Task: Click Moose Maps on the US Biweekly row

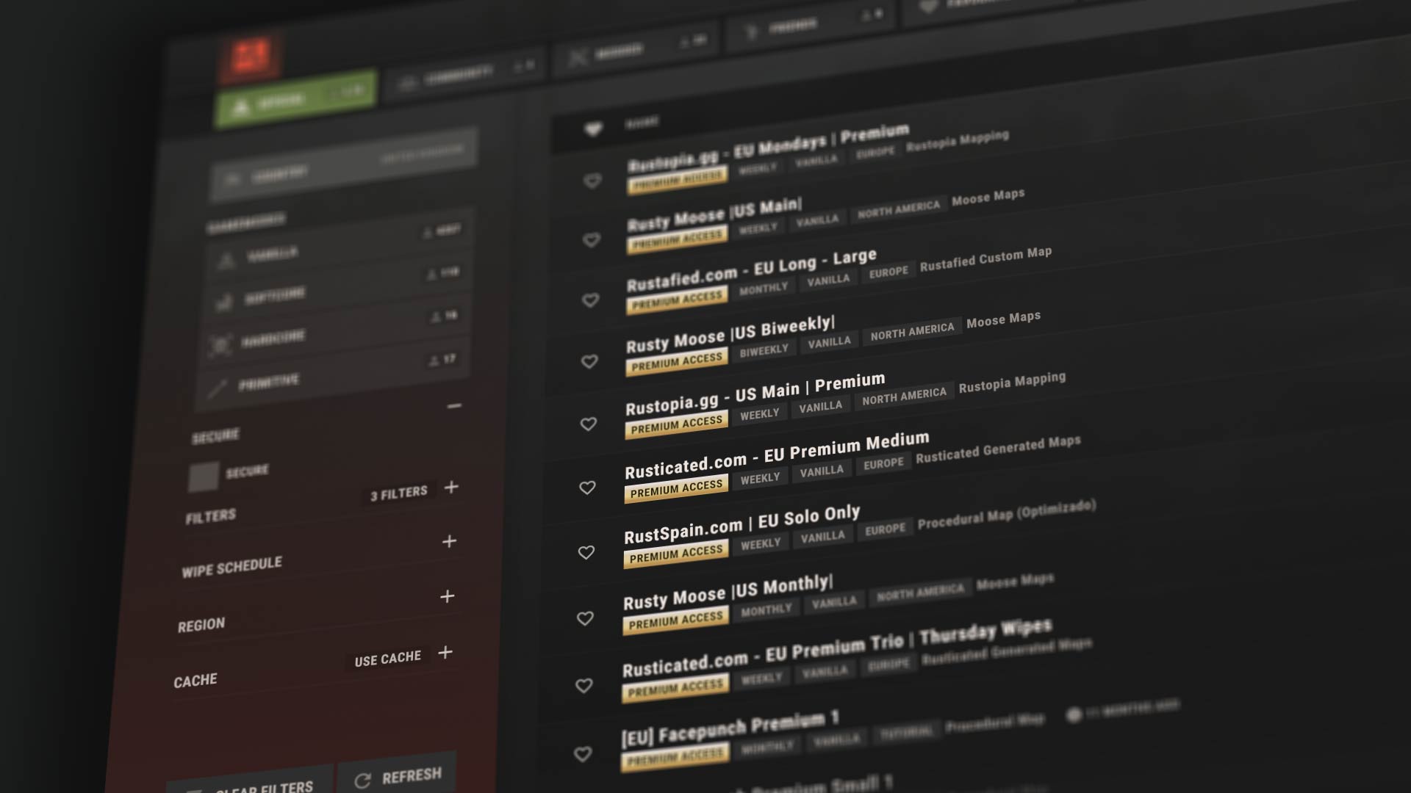Action: click(x=1003, y=319)
